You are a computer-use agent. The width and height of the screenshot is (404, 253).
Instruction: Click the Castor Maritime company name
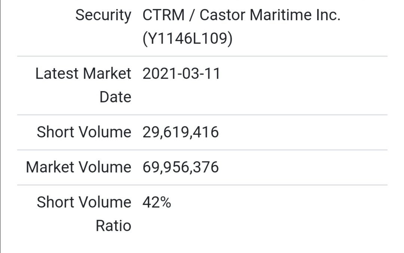click(270, 15)
